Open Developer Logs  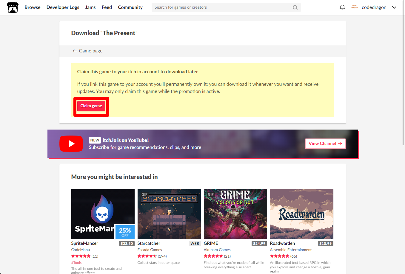[x=63, y=7]
